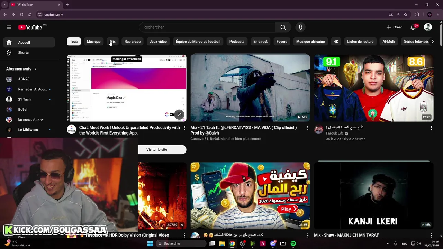Open more options for 21 Tach mix

(308, 128)
